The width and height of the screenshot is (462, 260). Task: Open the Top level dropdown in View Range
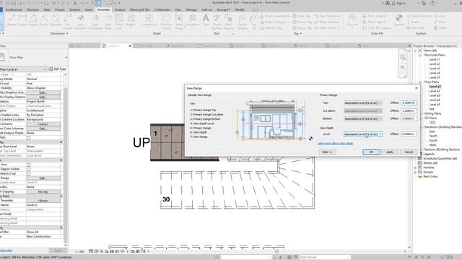(363, 103)
